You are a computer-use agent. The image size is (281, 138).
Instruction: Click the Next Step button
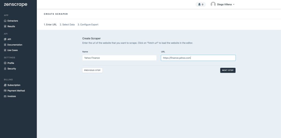pyautogui.click(x=228, y=70)
